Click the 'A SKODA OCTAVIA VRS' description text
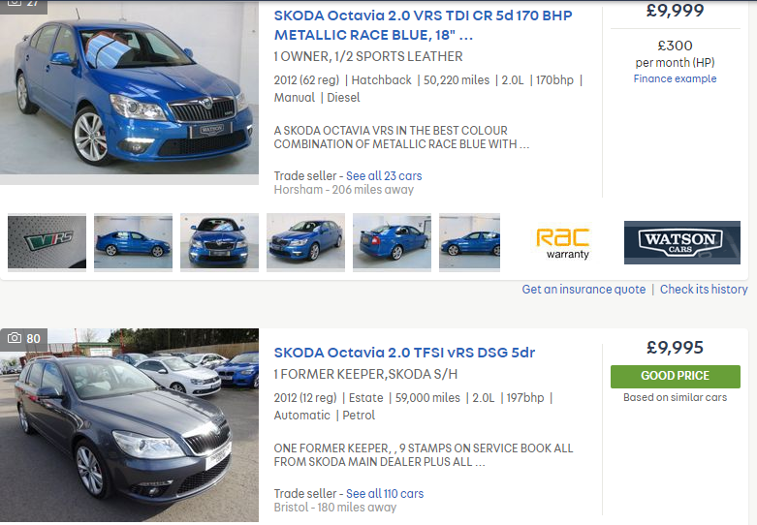This screenshot has width=757, height=525. [x=401, y=138]
